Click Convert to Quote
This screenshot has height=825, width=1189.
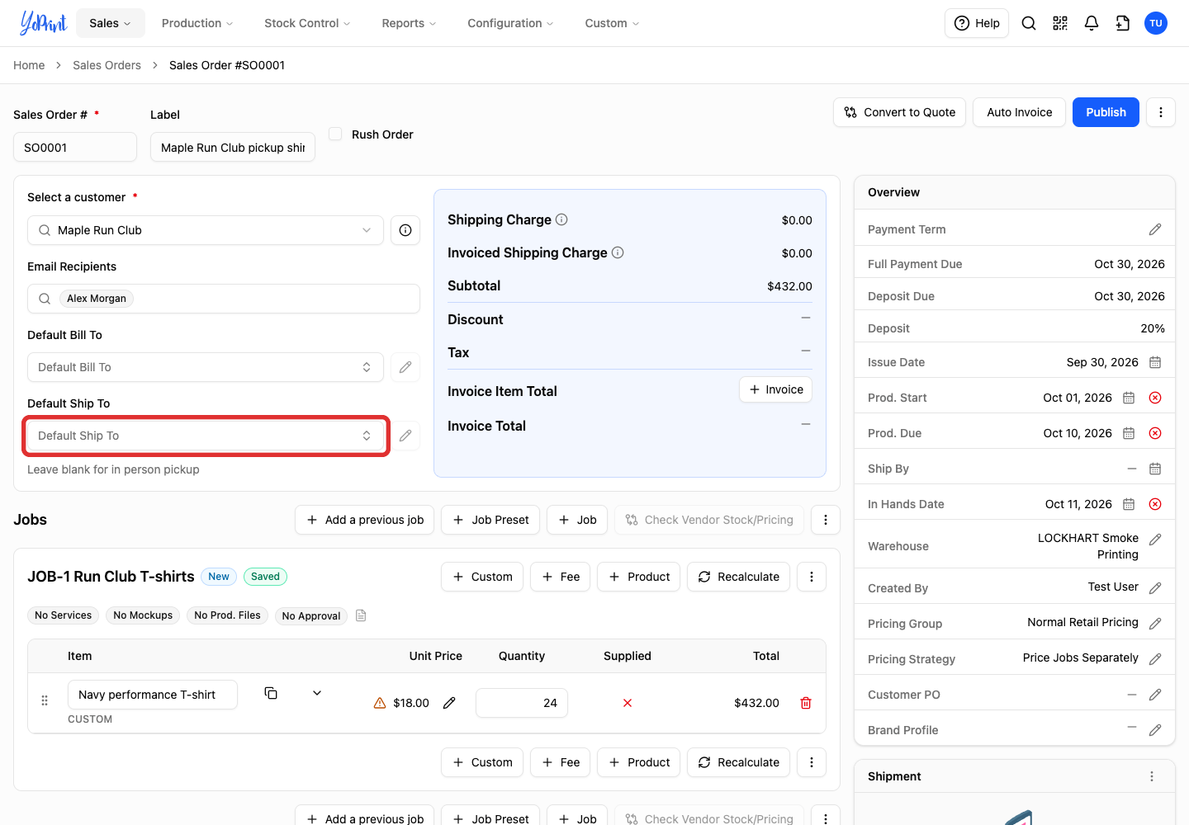[x=900, y=112]
